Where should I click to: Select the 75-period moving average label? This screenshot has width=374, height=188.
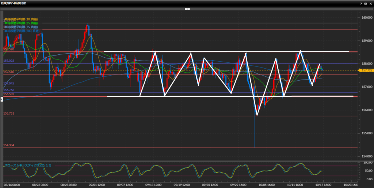(x=20, y=27)
